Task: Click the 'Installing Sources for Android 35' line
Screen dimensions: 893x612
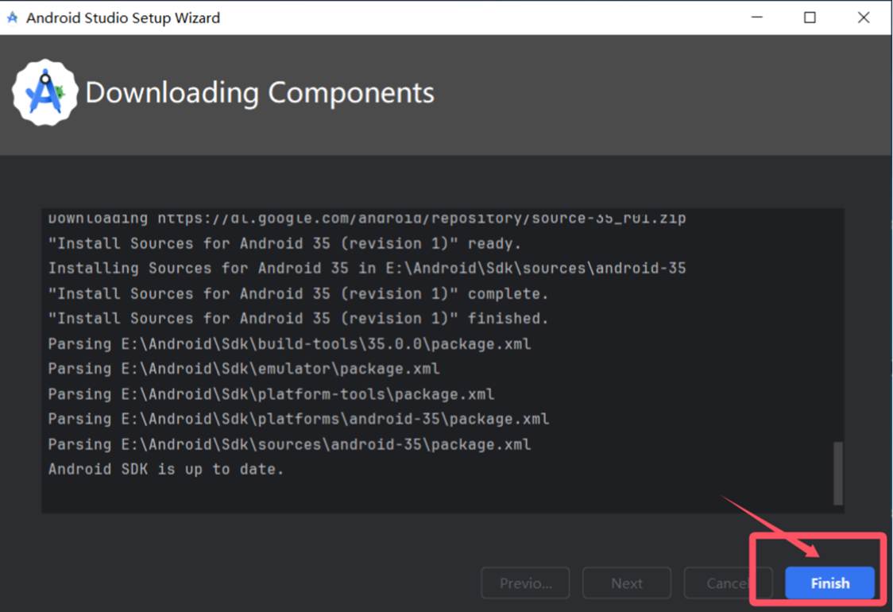Action: click(x=367, y=268)
